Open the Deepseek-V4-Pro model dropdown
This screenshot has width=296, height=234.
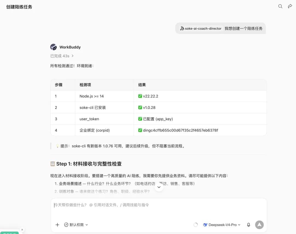coord(222,225)
